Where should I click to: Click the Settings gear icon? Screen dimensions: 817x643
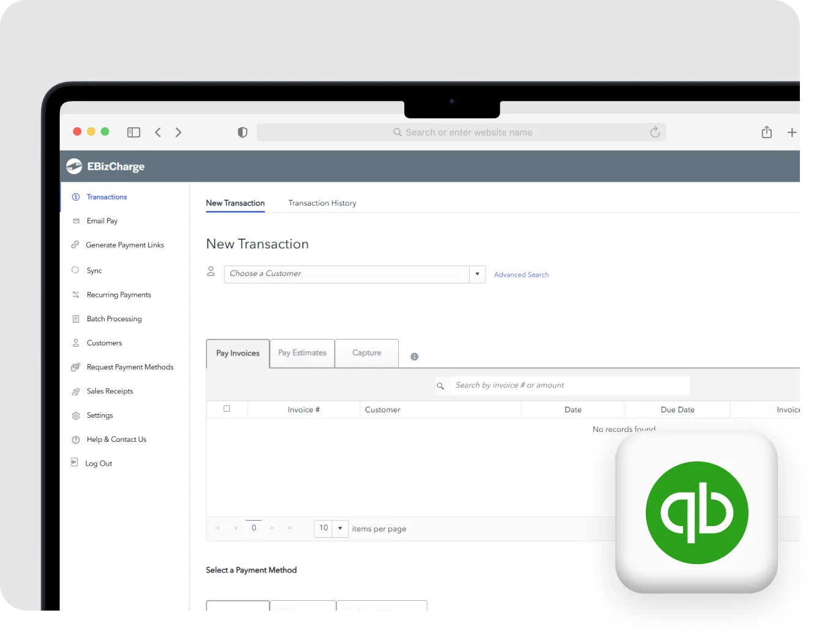(76, 415)
